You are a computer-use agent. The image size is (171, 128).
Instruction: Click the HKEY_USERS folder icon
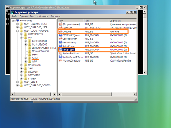coord(21,82)
